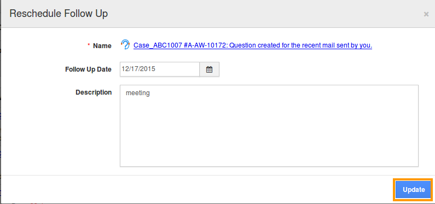Image resolution: width=435 pixels, height=204 pixels.
Task: Click the blank footer area beside Update
Action: click(194, 190)
